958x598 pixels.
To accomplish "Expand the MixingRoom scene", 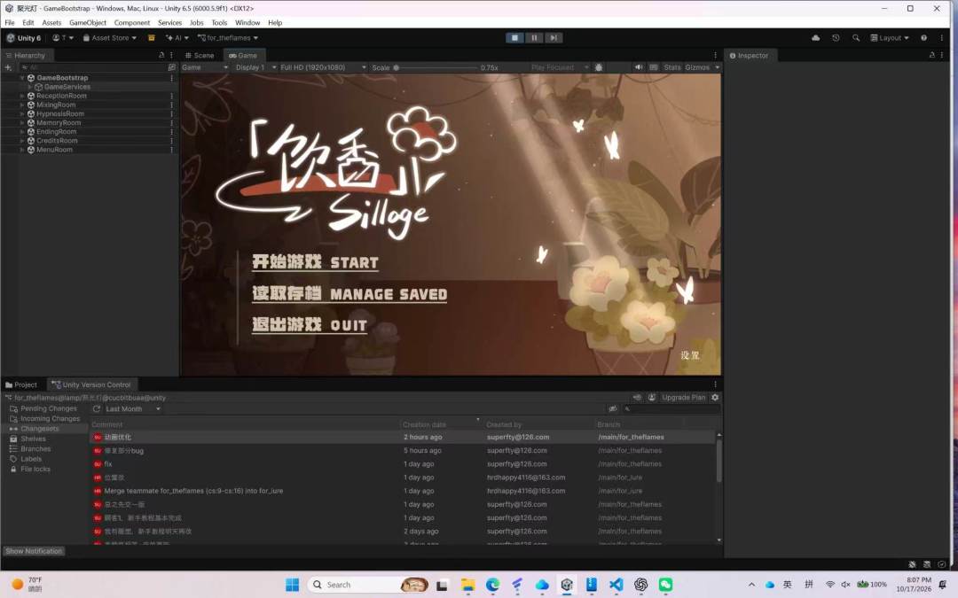I will [22, 105].
